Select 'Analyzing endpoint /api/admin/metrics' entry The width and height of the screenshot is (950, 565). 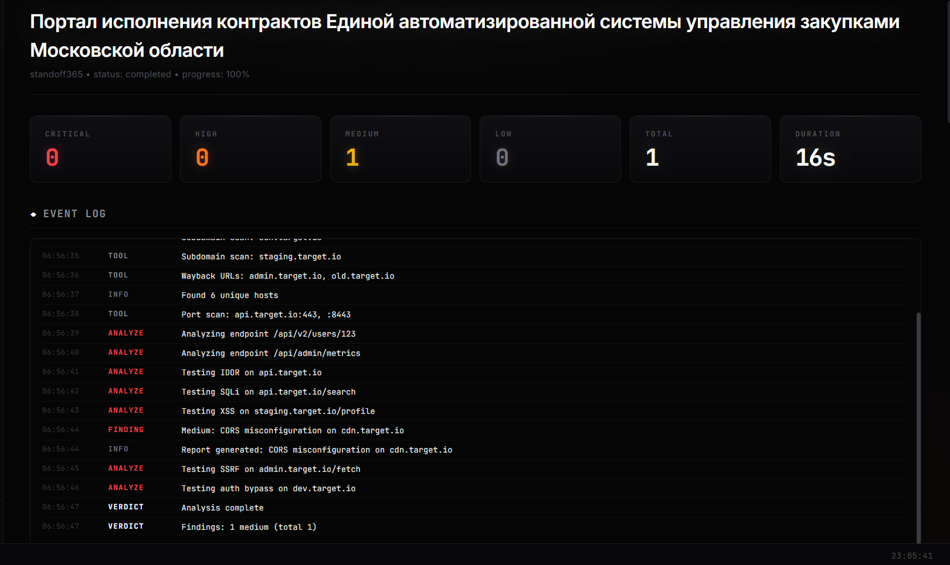point(473,353)
